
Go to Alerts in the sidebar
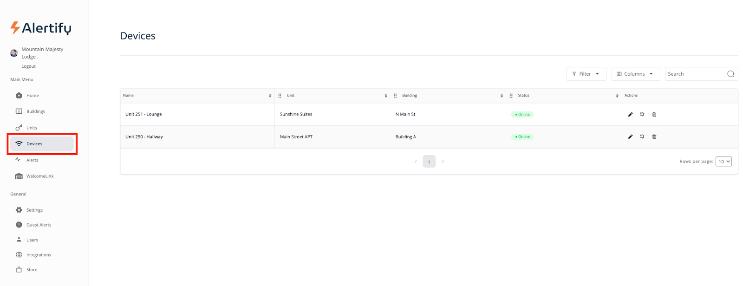pyautogui.click(x=32, y=160)
